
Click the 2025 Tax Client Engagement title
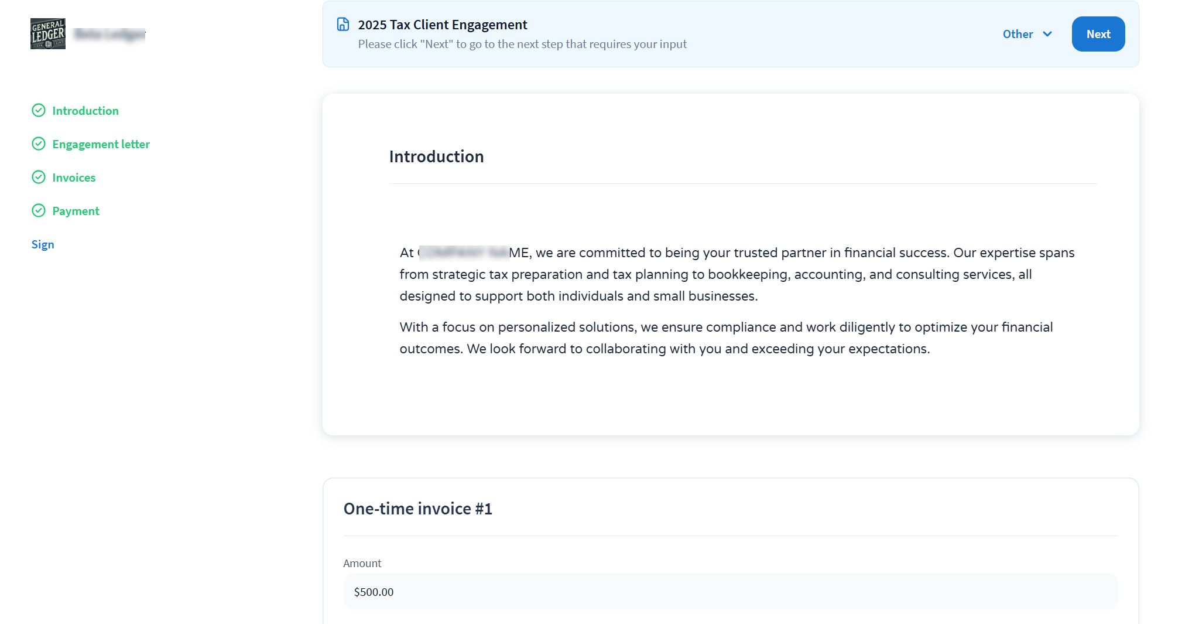pos(443,25)
